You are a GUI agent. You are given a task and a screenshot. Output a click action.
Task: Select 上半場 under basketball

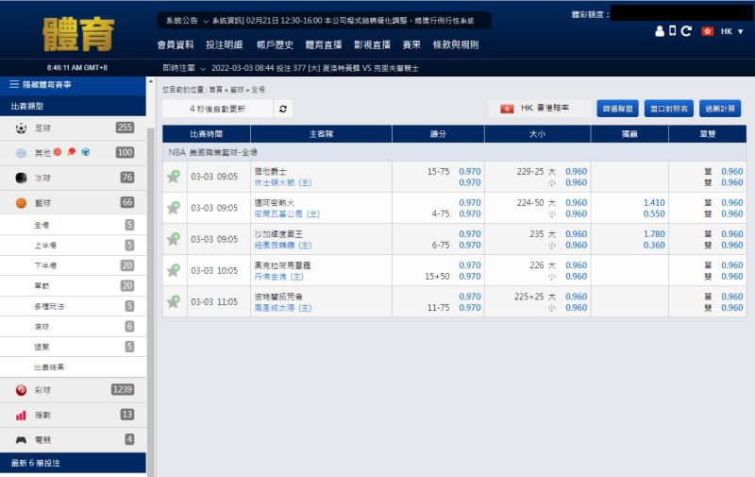click(x=74, y=246)
